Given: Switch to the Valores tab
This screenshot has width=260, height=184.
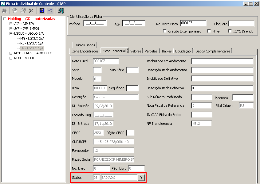Looking at the screenshot, I should pyautogui.click(x=136, y=51).
